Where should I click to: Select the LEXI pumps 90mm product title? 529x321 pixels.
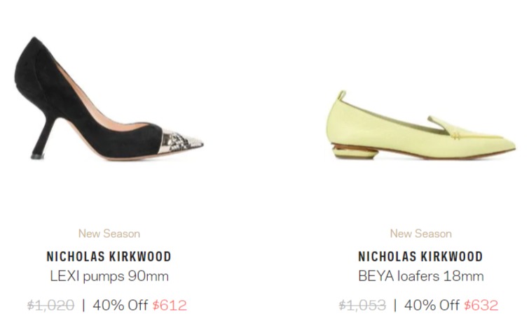click(109, 276)
